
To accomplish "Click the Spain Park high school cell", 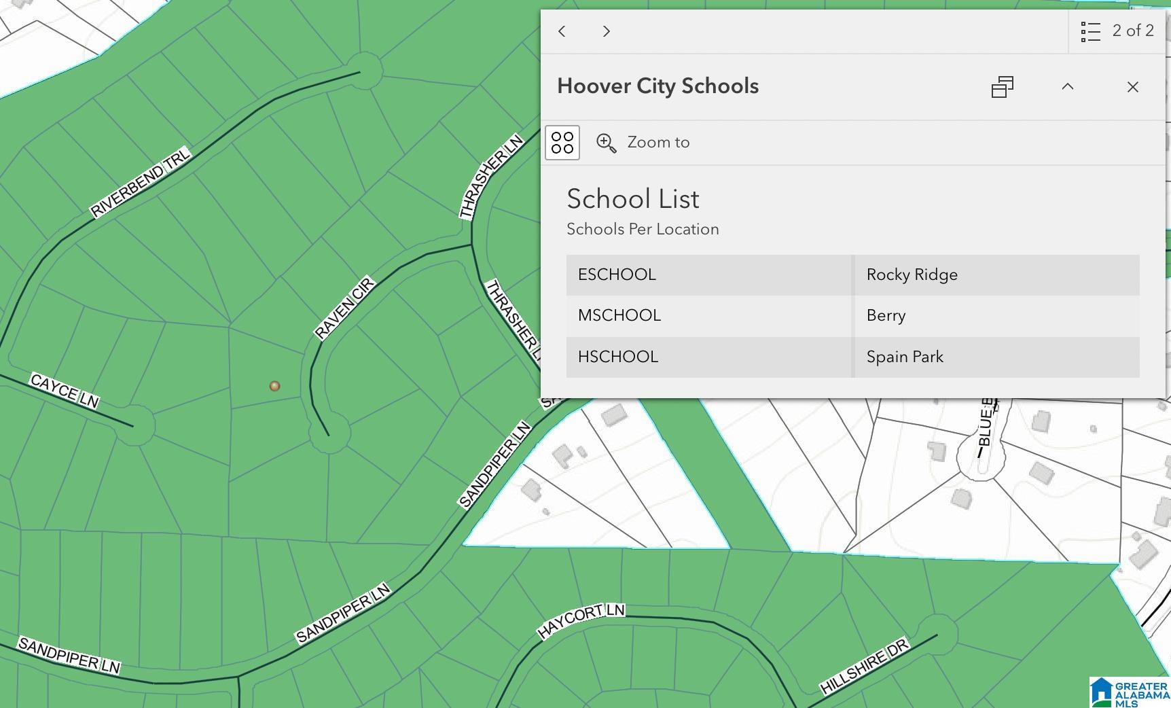I will (997, 357).
